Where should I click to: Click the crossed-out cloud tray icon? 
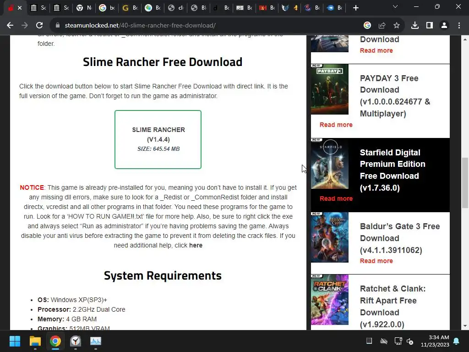[384, 341]
